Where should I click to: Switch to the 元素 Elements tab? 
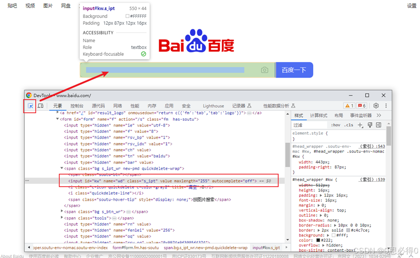coord(57,106)
